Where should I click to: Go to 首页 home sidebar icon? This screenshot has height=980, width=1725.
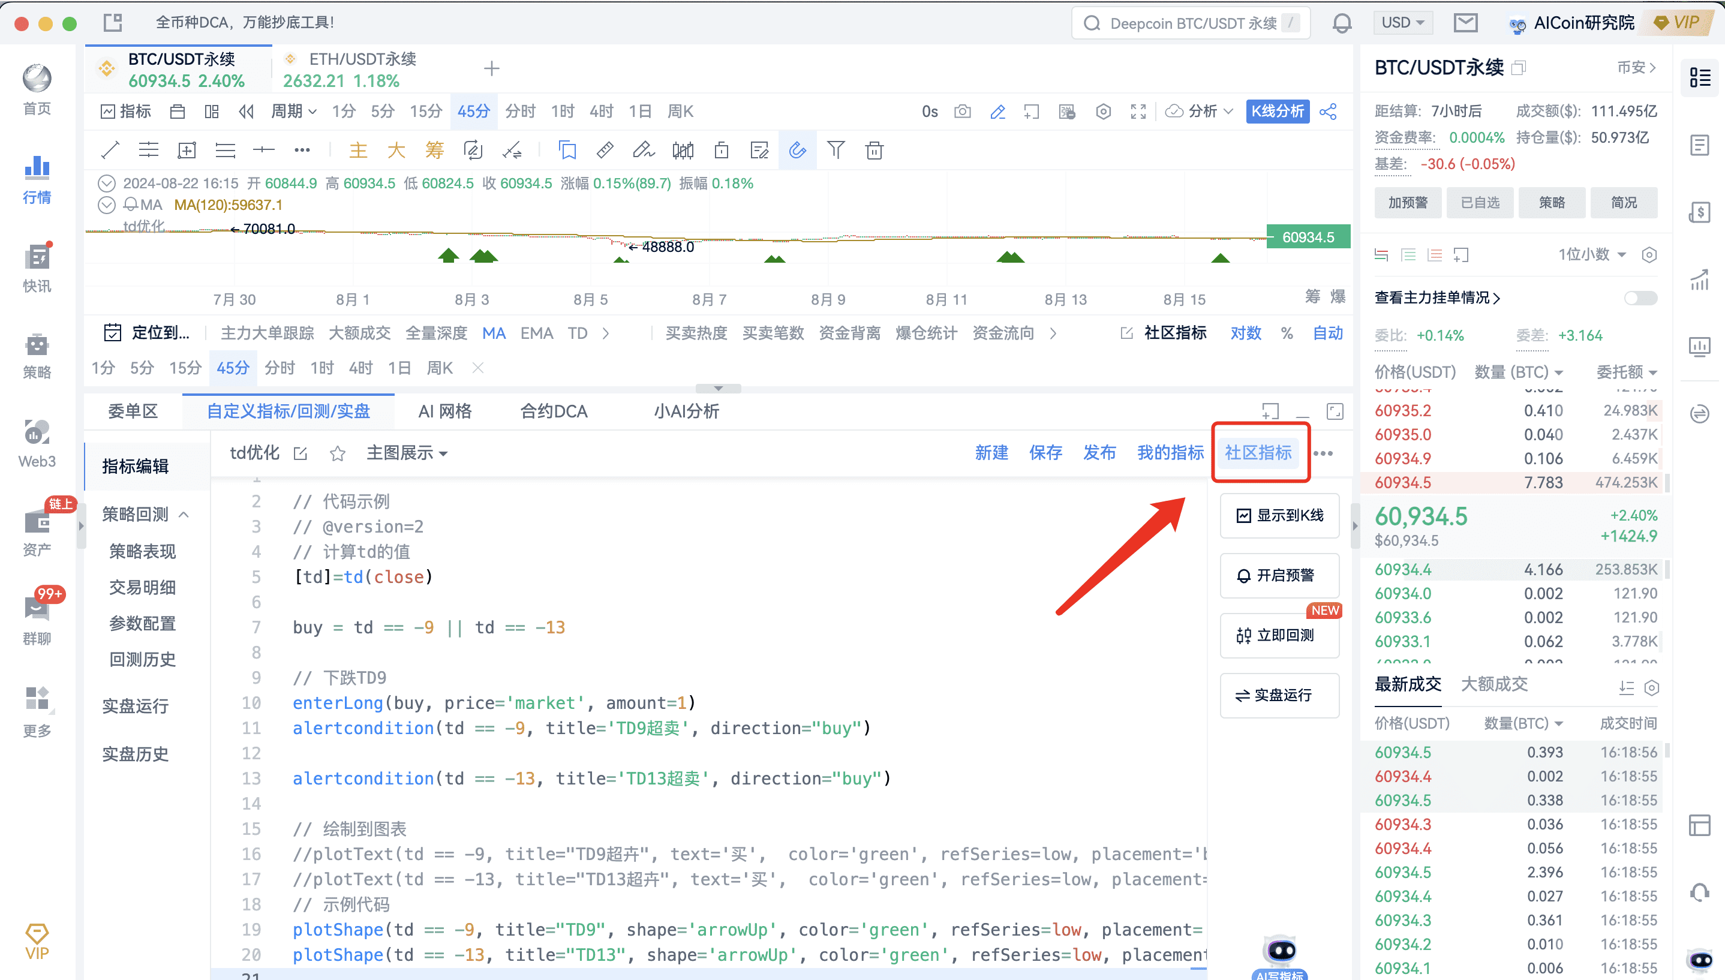(x=37, y=90)
